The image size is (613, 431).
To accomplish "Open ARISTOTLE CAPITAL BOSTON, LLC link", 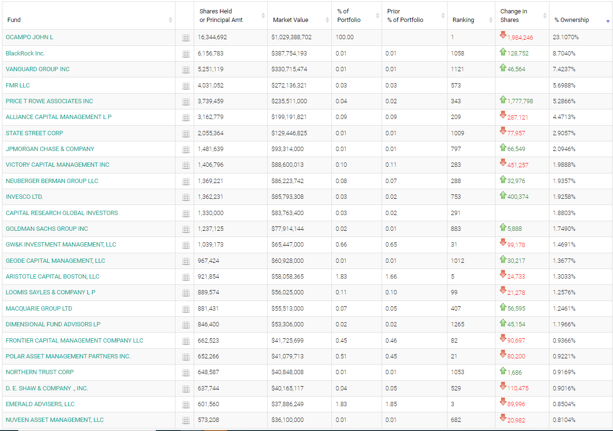I will click(x=53, y=277).
